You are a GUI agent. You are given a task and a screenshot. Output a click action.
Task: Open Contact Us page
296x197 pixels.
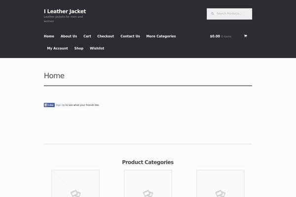coord(130,36)
